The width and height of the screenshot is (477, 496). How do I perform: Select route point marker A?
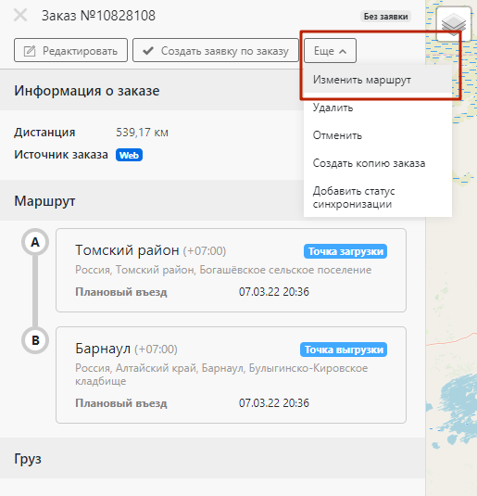[35, 242]
